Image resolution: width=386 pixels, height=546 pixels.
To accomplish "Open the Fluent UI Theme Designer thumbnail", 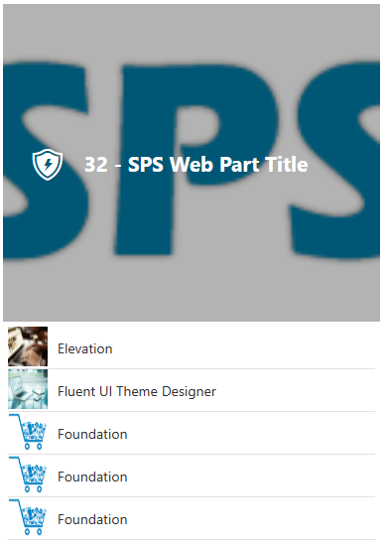I will pyautogui.click(x=28, y=389).
